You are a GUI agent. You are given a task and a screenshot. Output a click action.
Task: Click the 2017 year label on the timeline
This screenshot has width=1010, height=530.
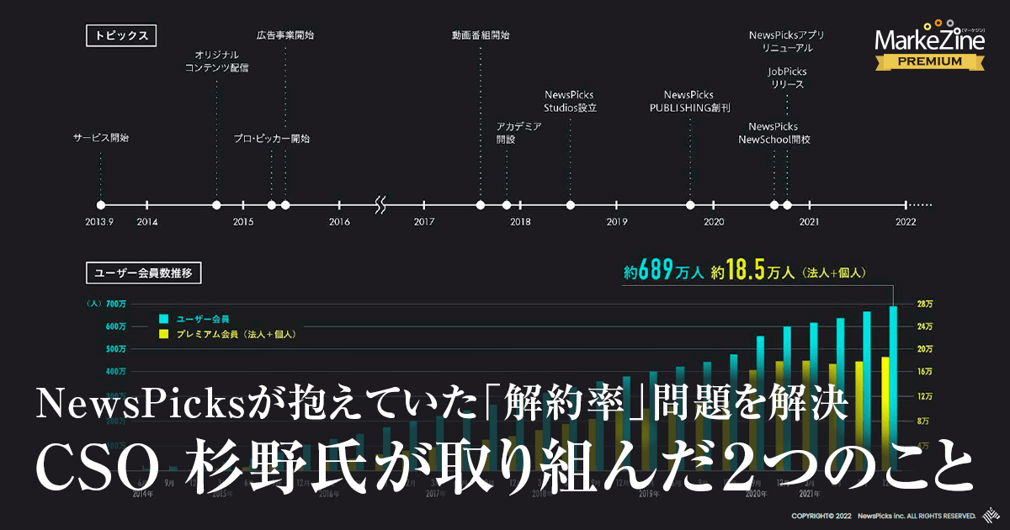[423, 222]
